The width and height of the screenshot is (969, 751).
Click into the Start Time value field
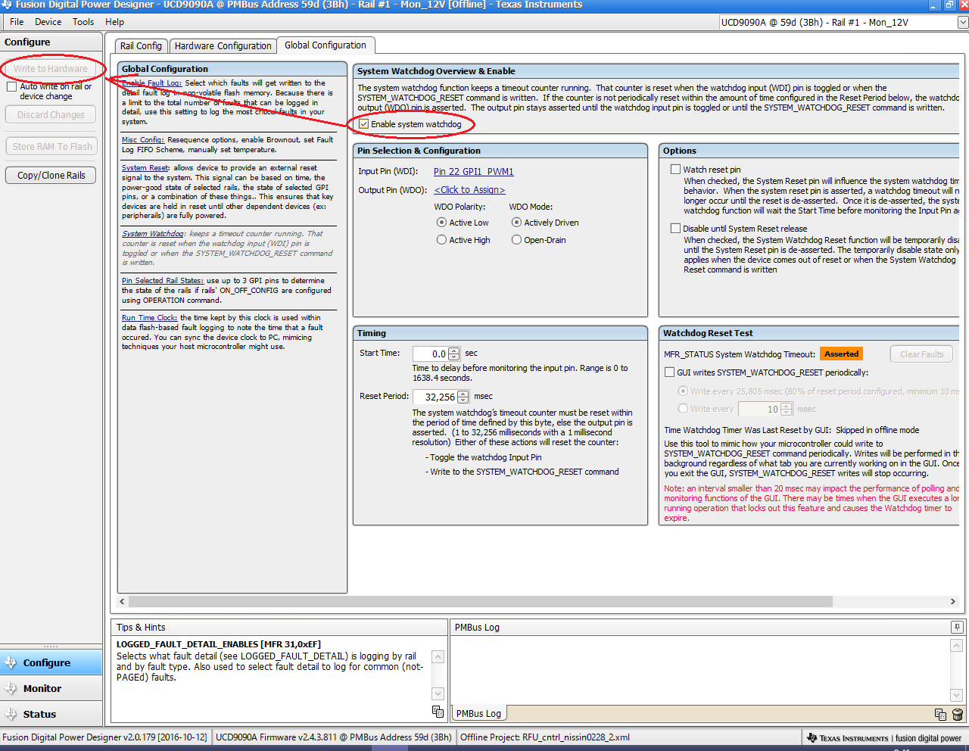pos(431,354)
